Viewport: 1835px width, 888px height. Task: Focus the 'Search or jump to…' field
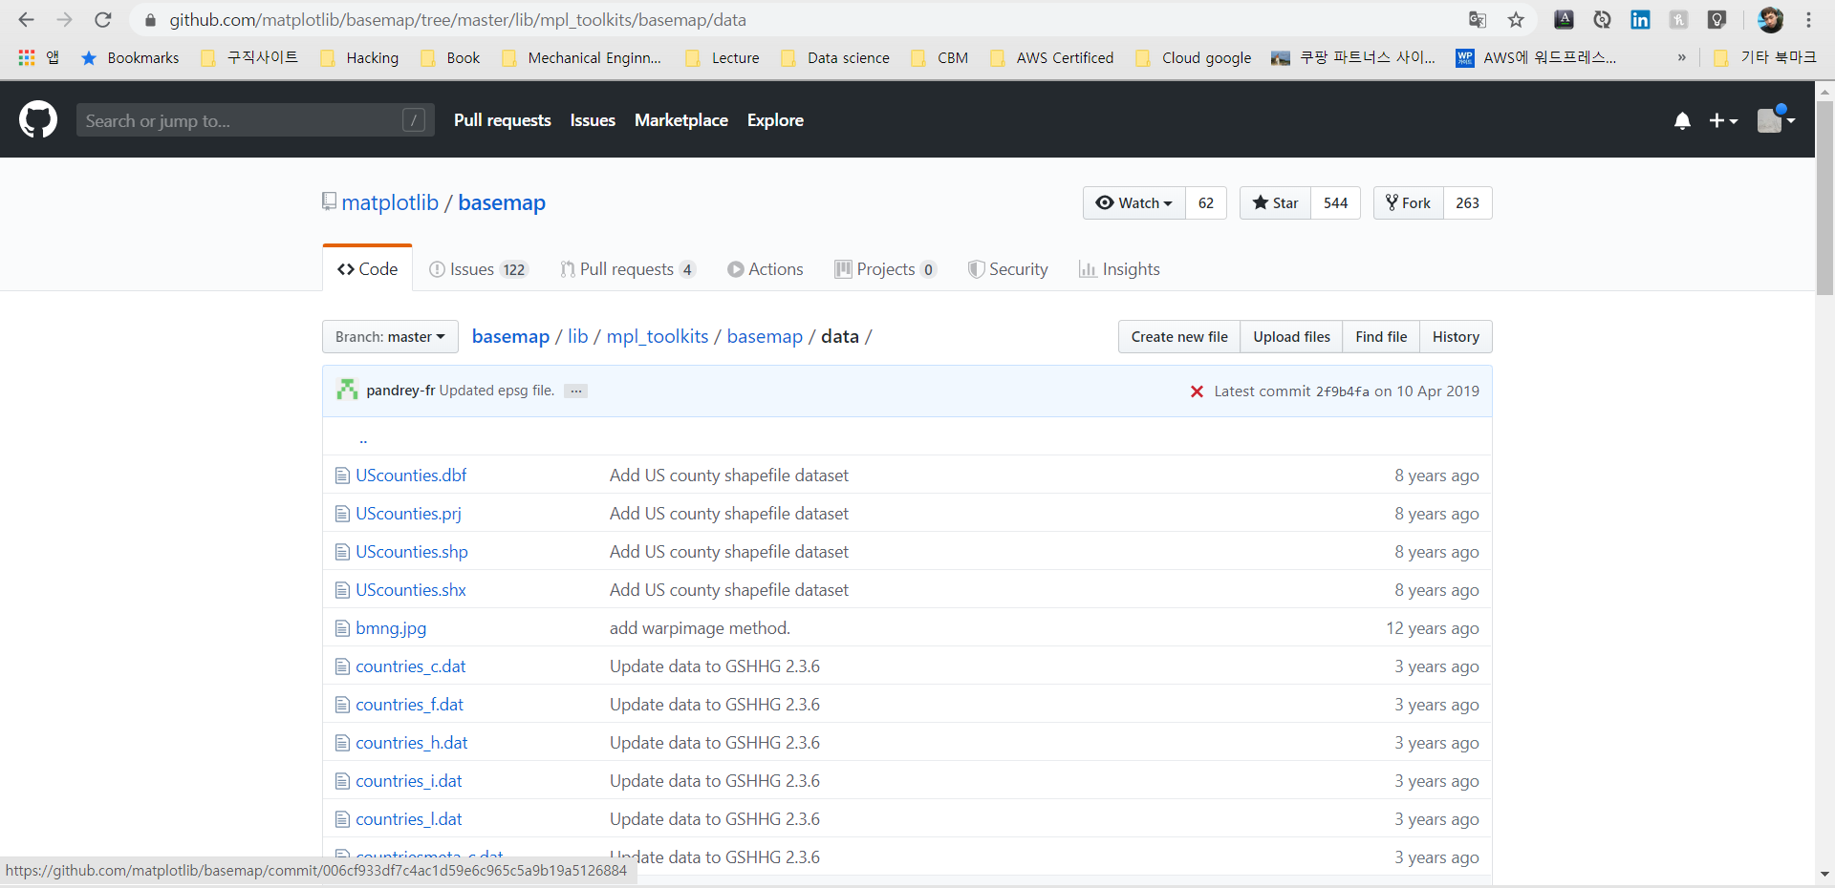tap(255, 120)
